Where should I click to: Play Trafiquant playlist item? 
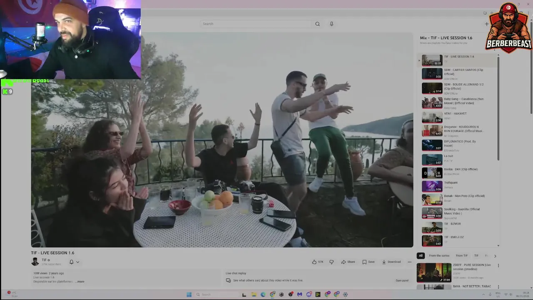(x=458, y=186)
